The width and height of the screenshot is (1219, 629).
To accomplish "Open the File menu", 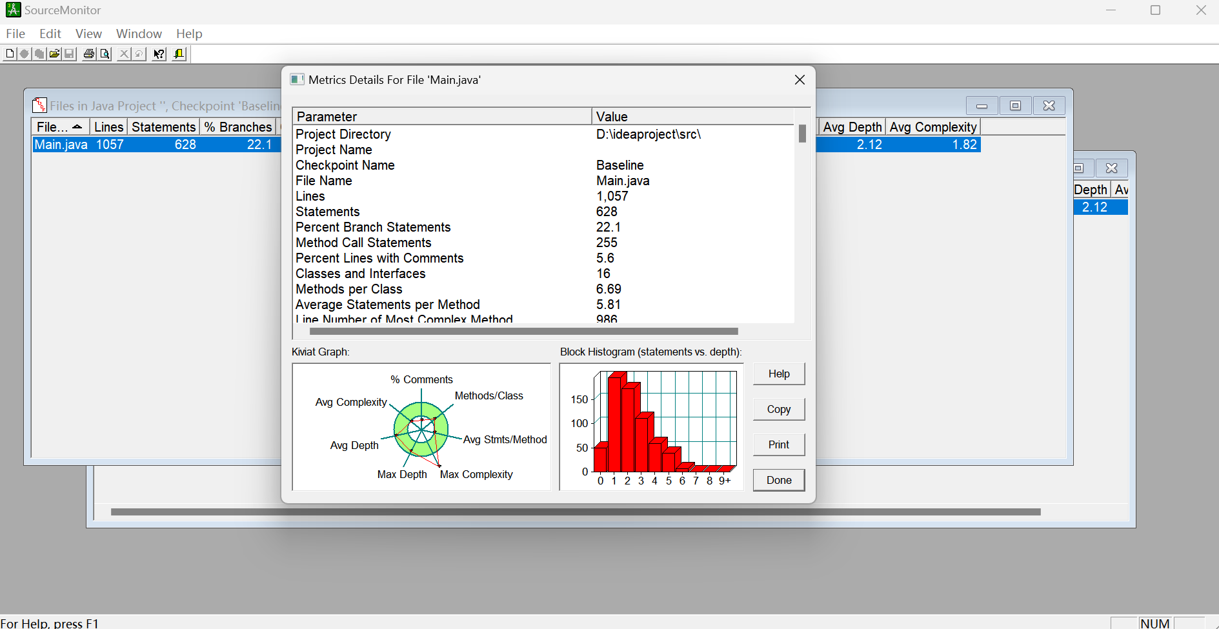I will coord(15,34).
